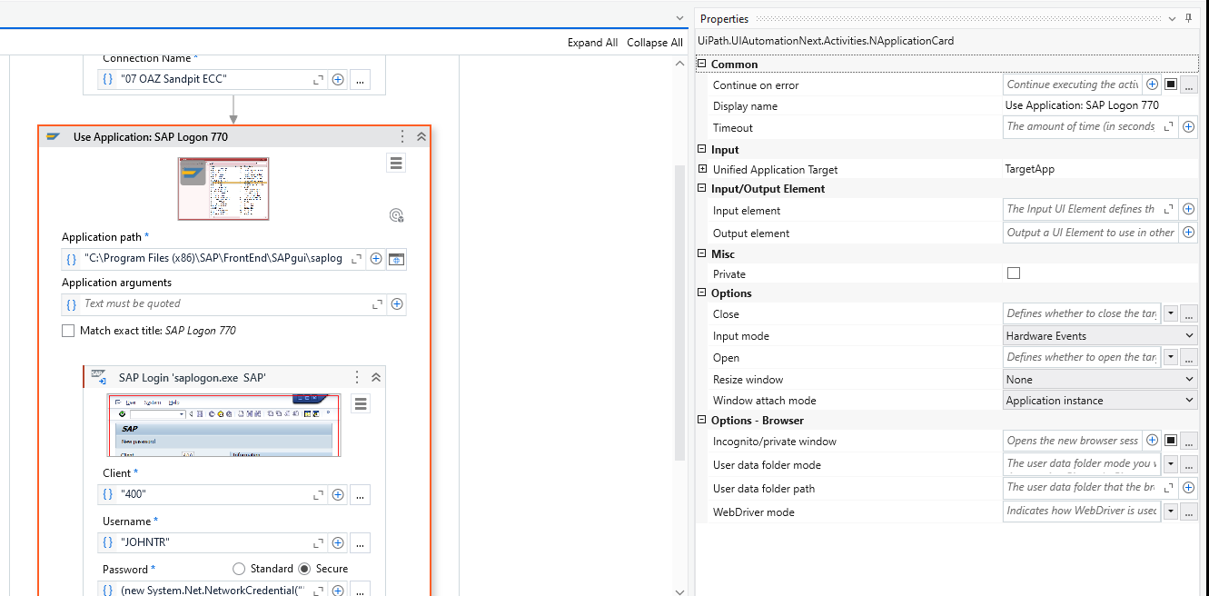Select Standard password radio button
Screen dimensions: 1209x596
[x=239, y=569]
